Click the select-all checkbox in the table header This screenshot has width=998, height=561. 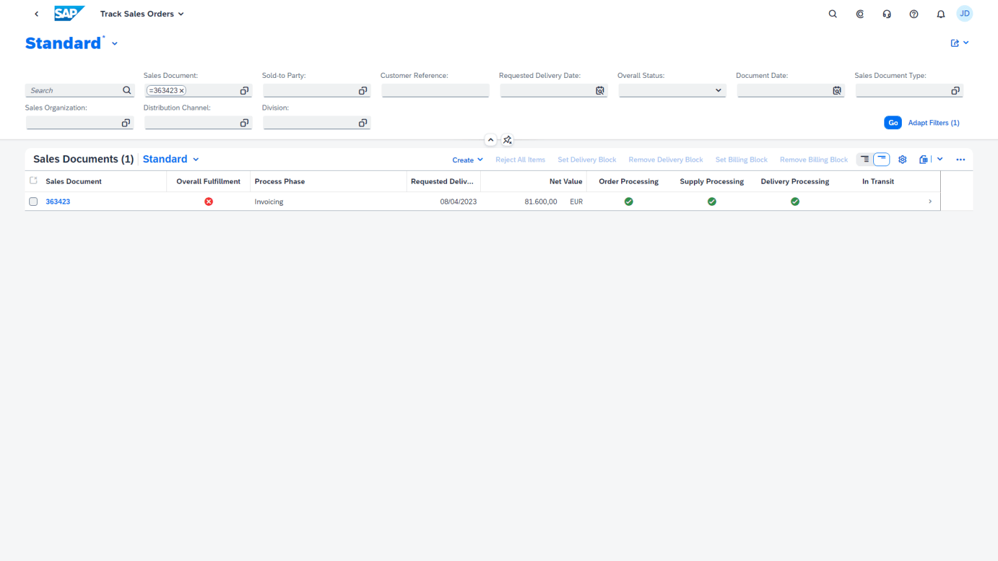[x=33, y=181]
